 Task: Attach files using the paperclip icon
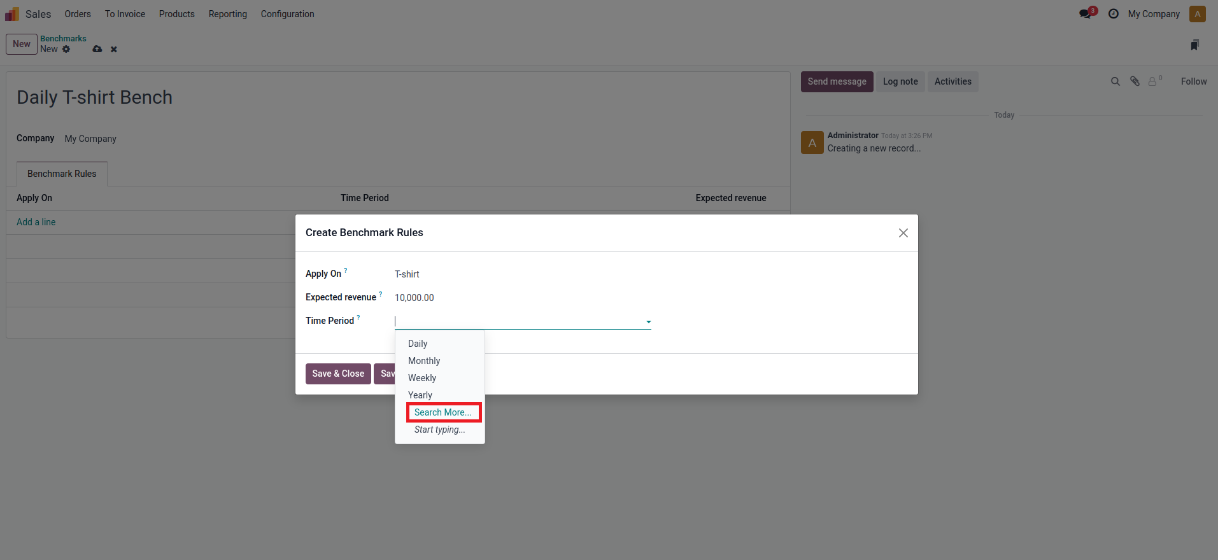pos(1135,81)
